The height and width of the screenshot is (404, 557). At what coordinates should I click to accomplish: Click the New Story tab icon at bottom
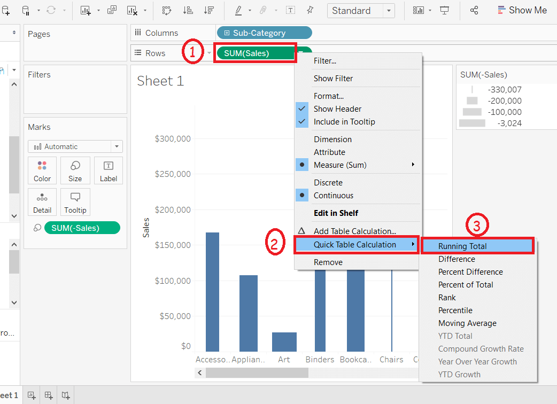coord(66,395)
